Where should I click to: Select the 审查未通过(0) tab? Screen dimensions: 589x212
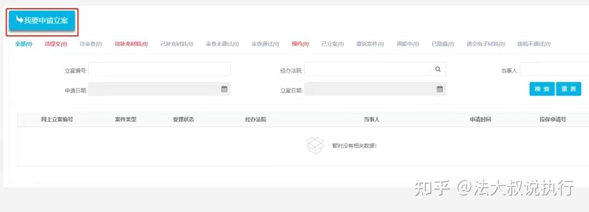tap(222, 44)
